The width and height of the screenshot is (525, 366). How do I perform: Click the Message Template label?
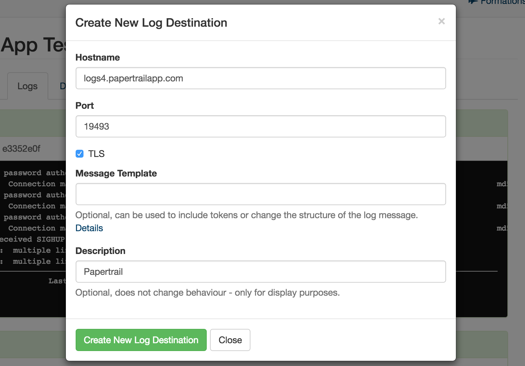tap(116, 174)
